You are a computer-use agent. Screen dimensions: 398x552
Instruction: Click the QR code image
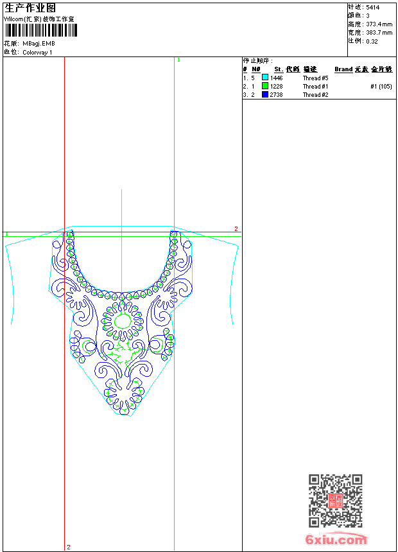(x=335, y=501)
